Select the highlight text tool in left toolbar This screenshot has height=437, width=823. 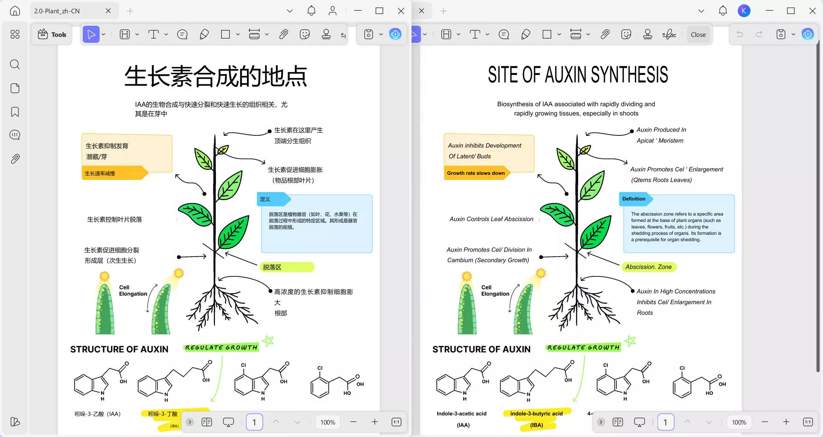125,34
